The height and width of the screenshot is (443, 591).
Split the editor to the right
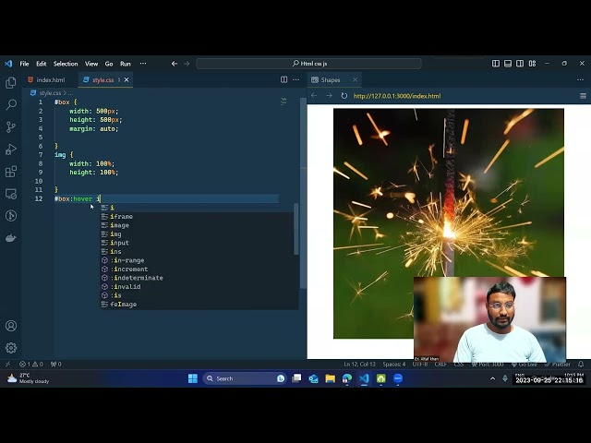pos(283,80)
